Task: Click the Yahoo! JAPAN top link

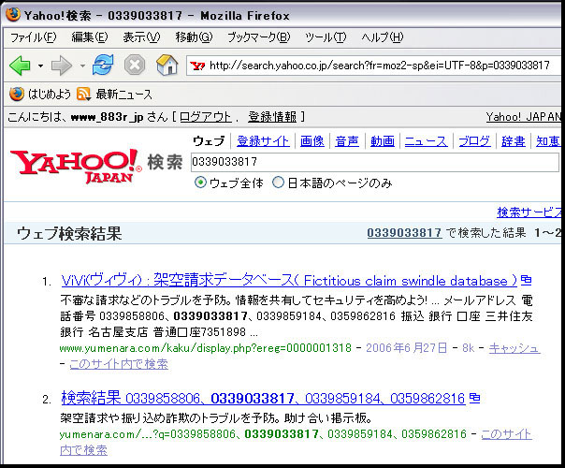Action: tap(524, 117)
